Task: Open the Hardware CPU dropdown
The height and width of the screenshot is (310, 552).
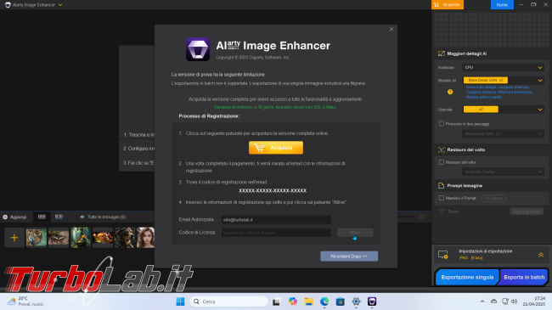Action: click(x=503, y=68)
